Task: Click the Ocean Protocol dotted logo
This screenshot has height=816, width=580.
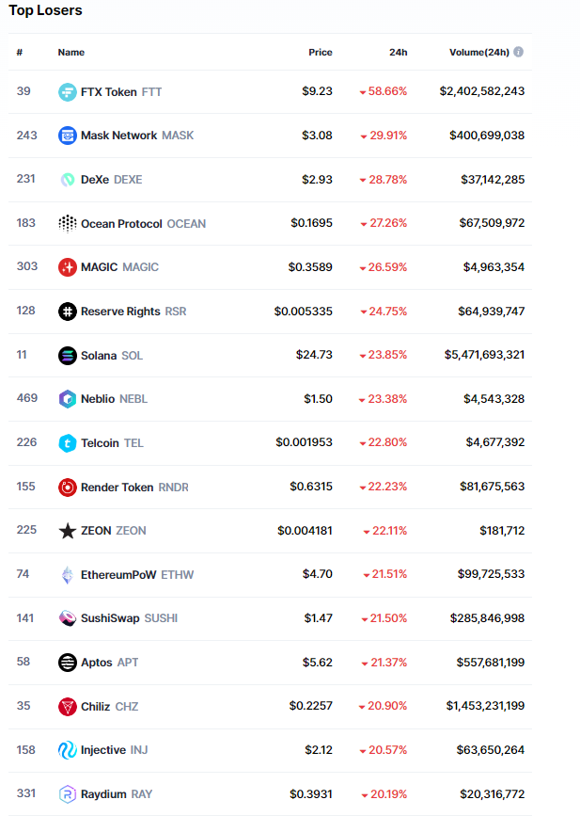Action: pos(68,224)
